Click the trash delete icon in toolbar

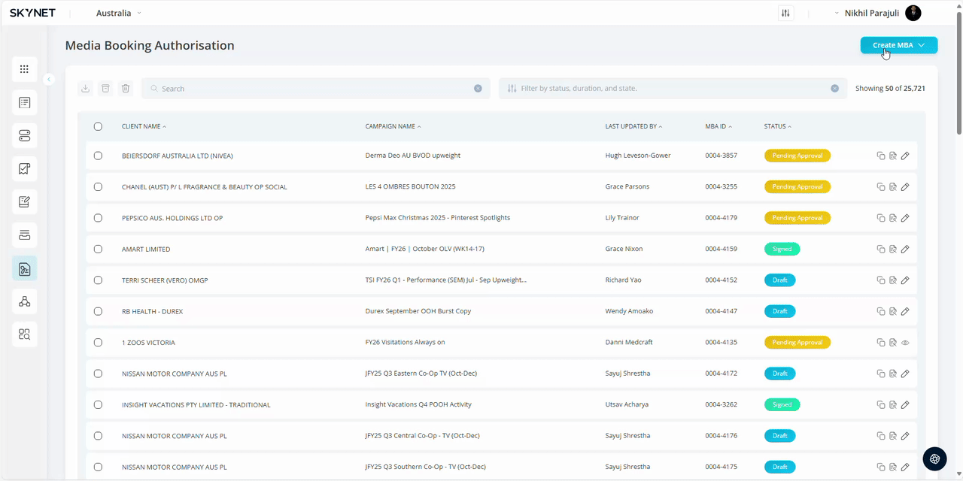[126, 89]
